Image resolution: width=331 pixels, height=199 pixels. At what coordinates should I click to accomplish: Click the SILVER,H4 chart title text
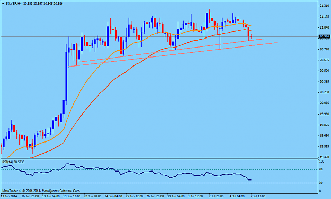pos(14,4)
